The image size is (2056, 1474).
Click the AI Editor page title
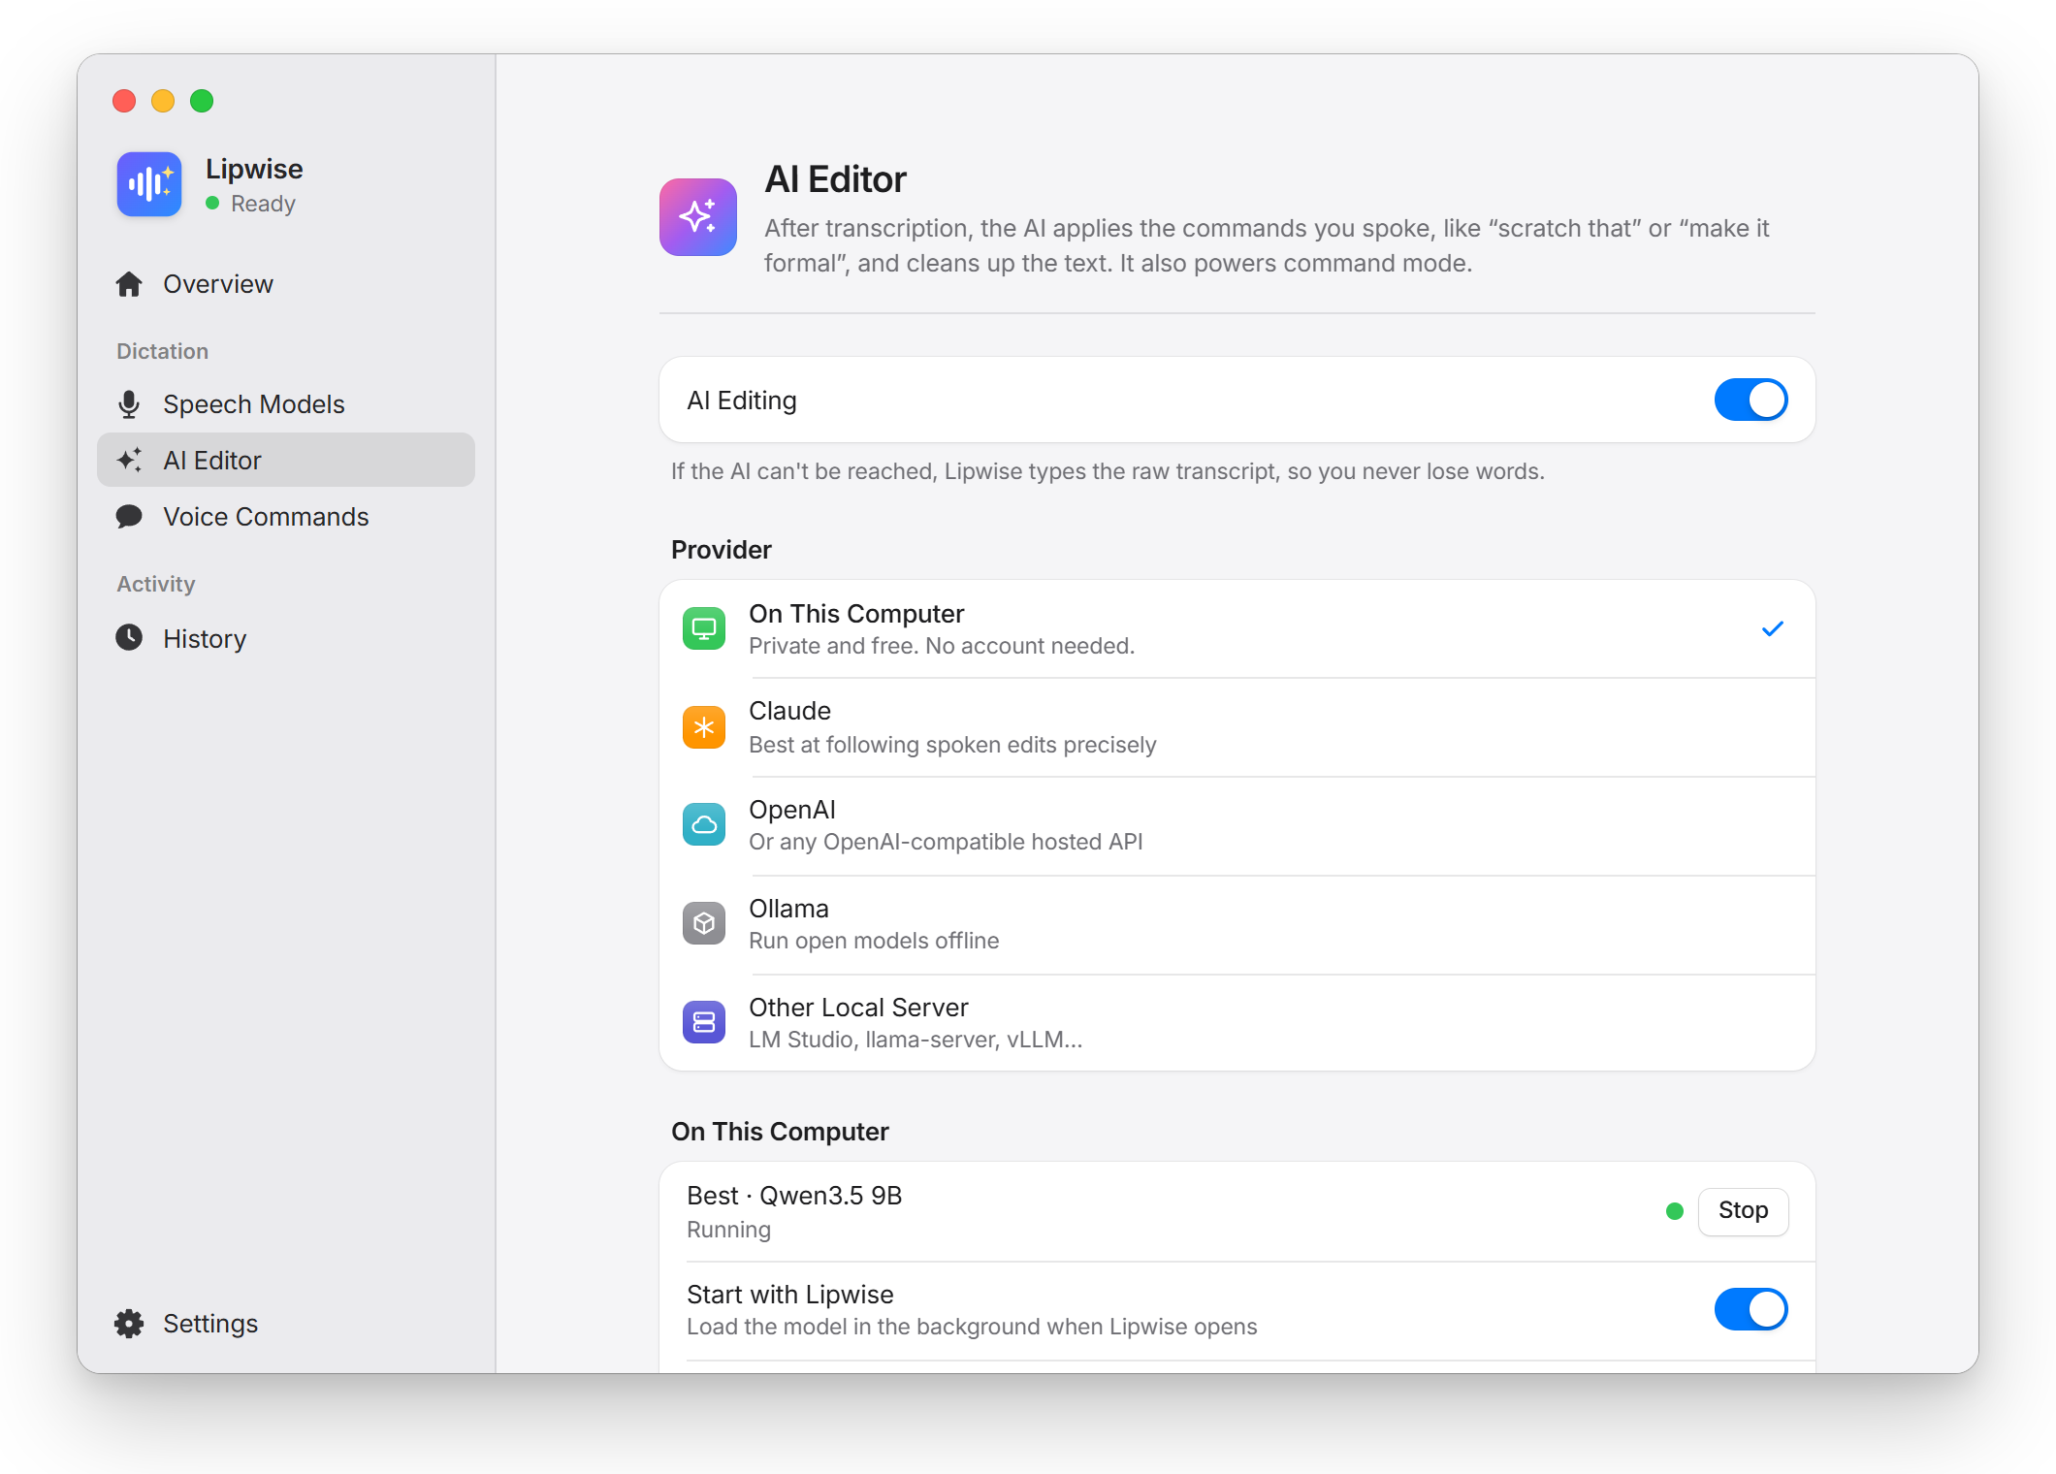(x=835, y=179)
